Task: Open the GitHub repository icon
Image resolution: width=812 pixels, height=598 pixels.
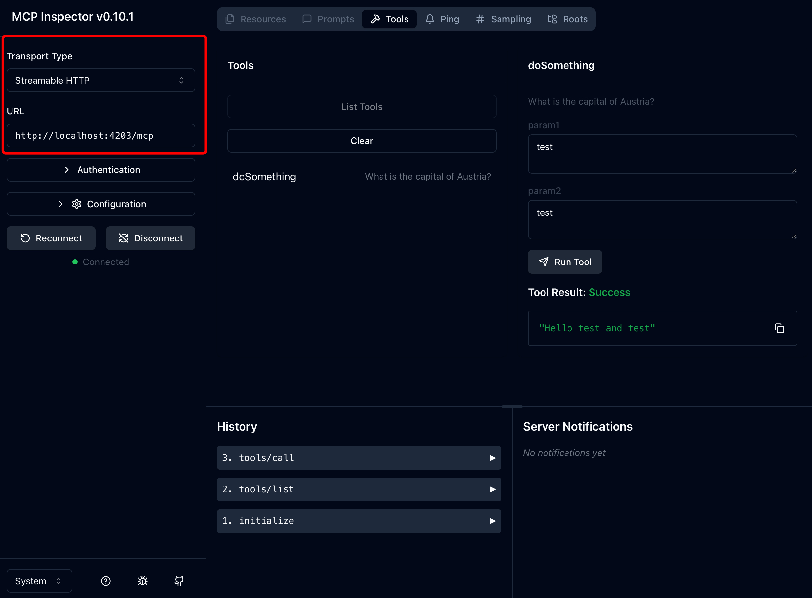Action: tap(179, 581)
